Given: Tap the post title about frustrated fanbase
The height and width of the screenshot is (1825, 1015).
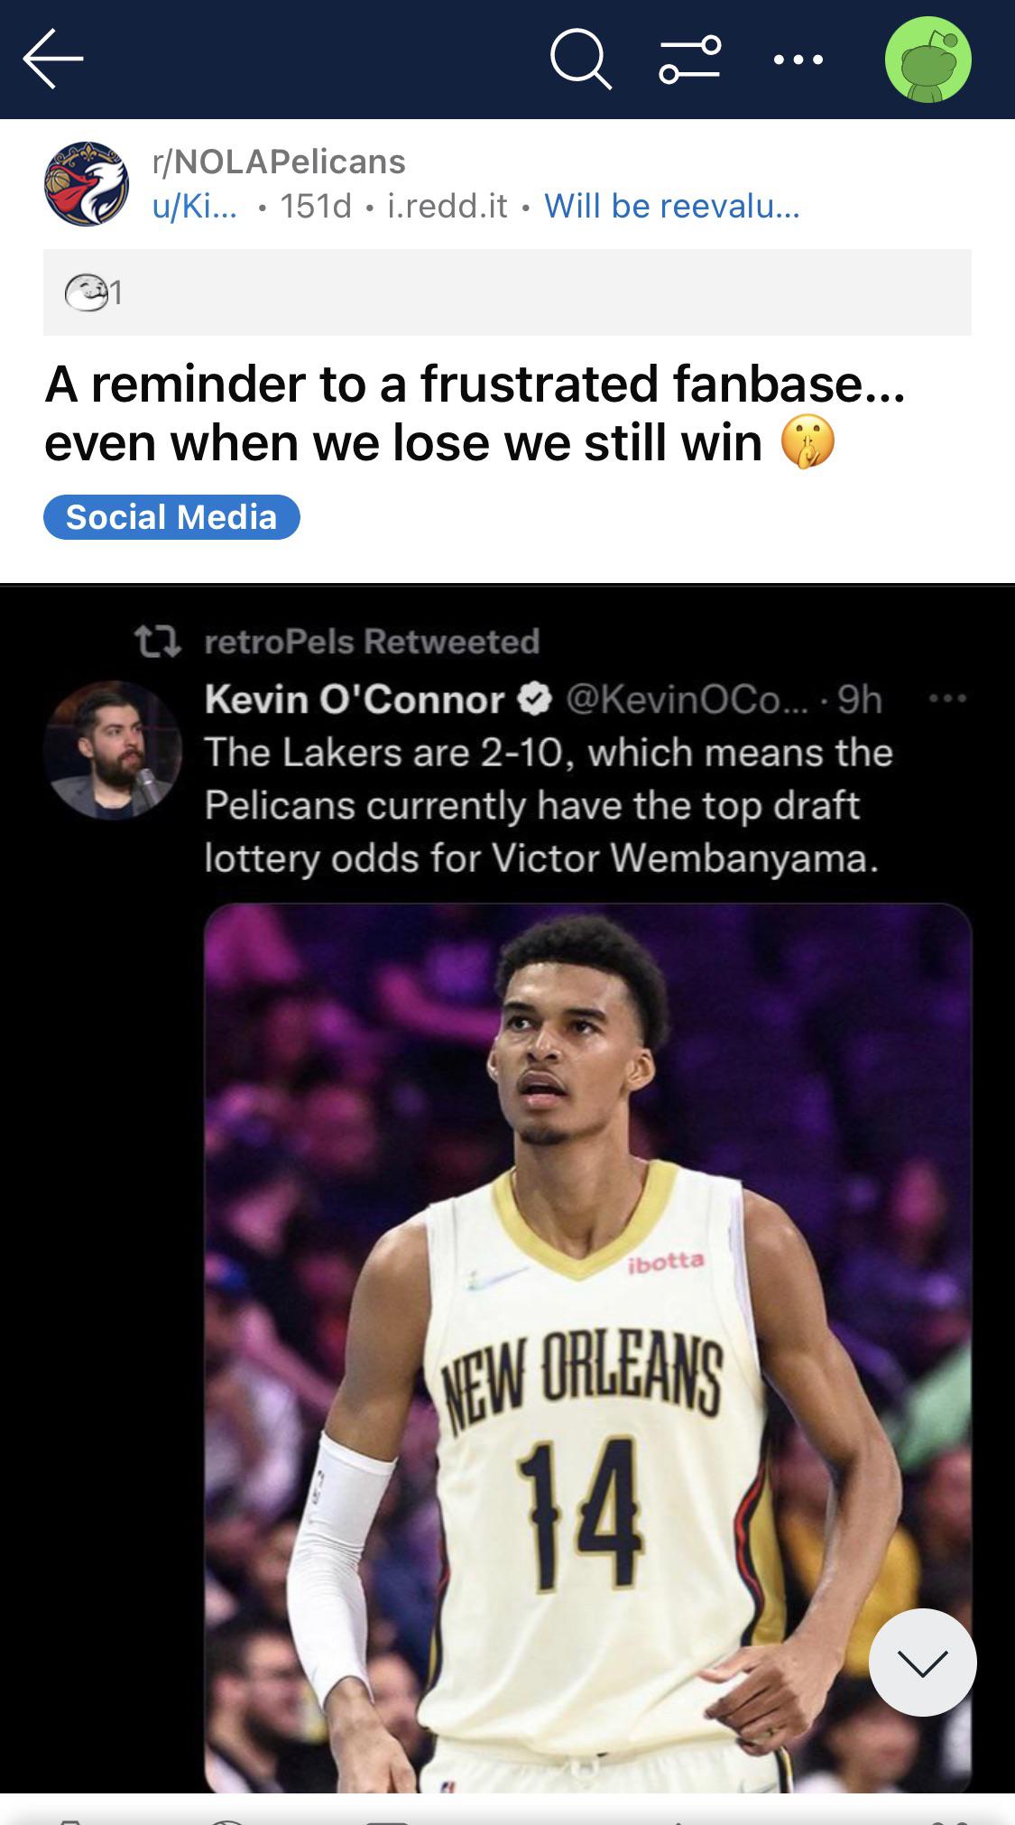Looking at the screenshot, I should 475,412.
